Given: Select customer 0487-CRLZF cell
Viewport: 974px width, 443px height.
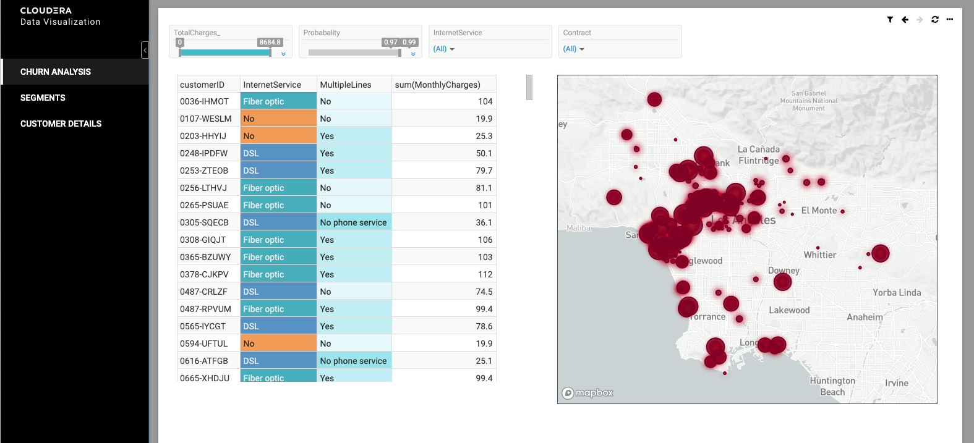Looking at the screenshot, I should click(208, 292).
